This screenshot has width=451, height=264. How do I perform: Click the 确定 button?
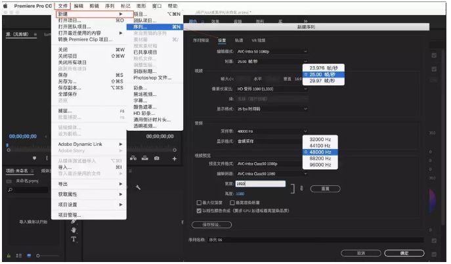[x=404, y=253]
